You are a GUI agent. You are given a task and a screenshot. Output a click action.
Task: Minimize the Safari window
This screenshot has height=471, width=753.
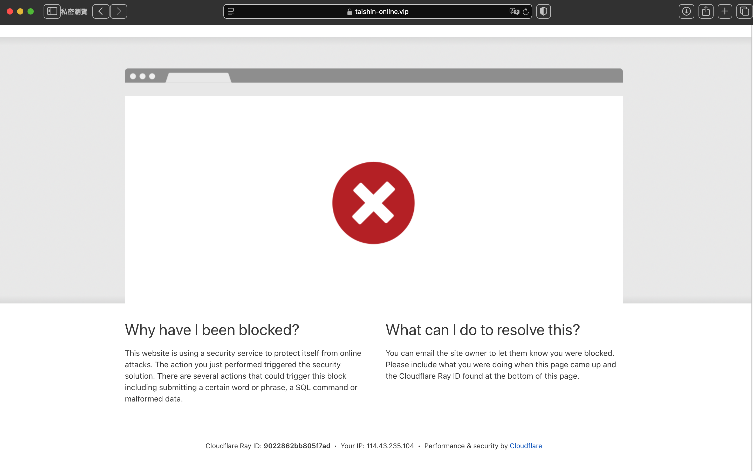click(x=20, y=11)
